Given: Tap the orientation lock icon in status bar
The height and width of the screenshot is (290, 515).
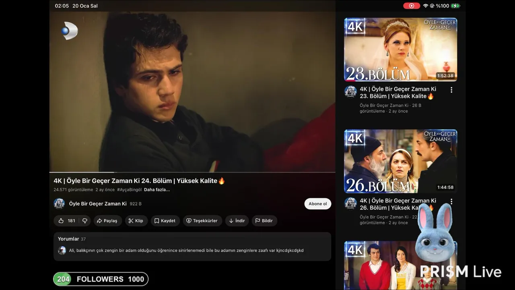Looking at the screenshot, I should tap(433, 6).
